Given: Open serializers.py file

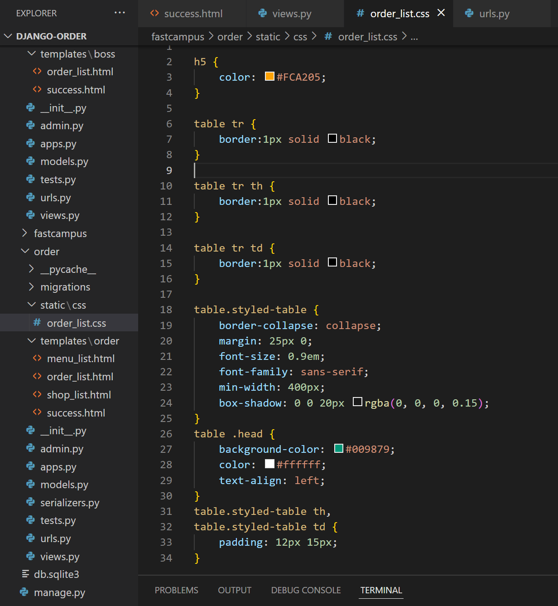Looking at the screenshot, I should click(69, 503).
